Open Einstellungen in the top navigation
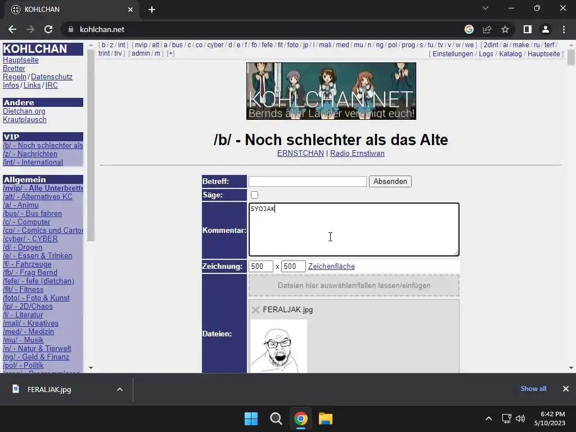The width and height of the screenshot is (576, 432). pyautogui.click(x=453, y=54)
